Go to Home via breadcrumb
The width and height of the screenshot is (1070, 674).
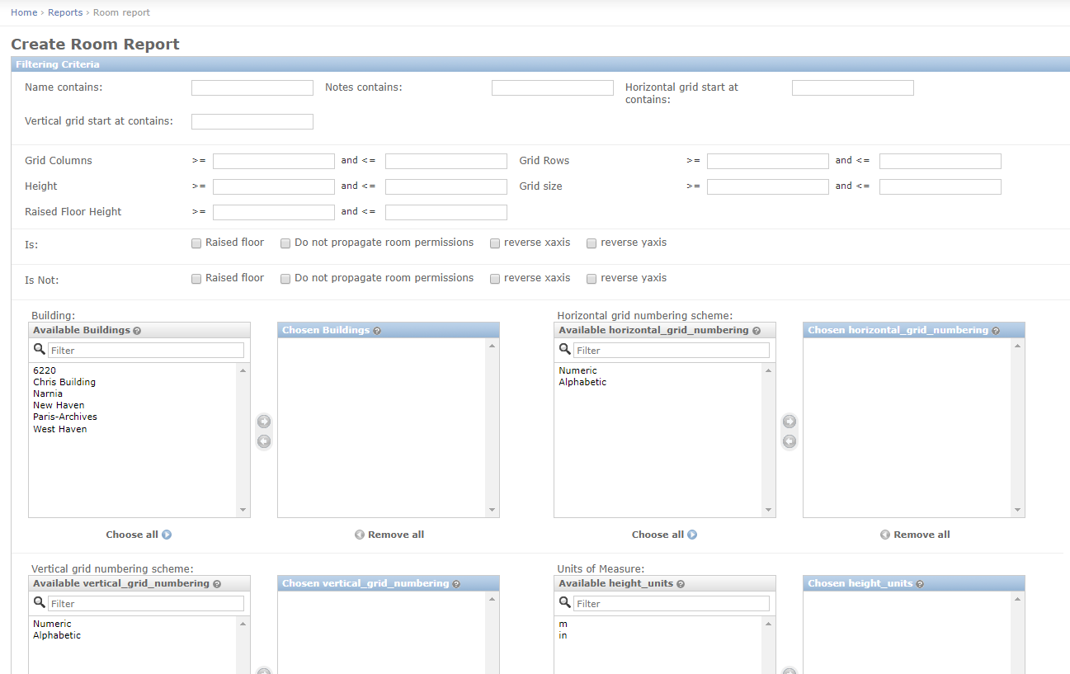(x=24, y=12)
